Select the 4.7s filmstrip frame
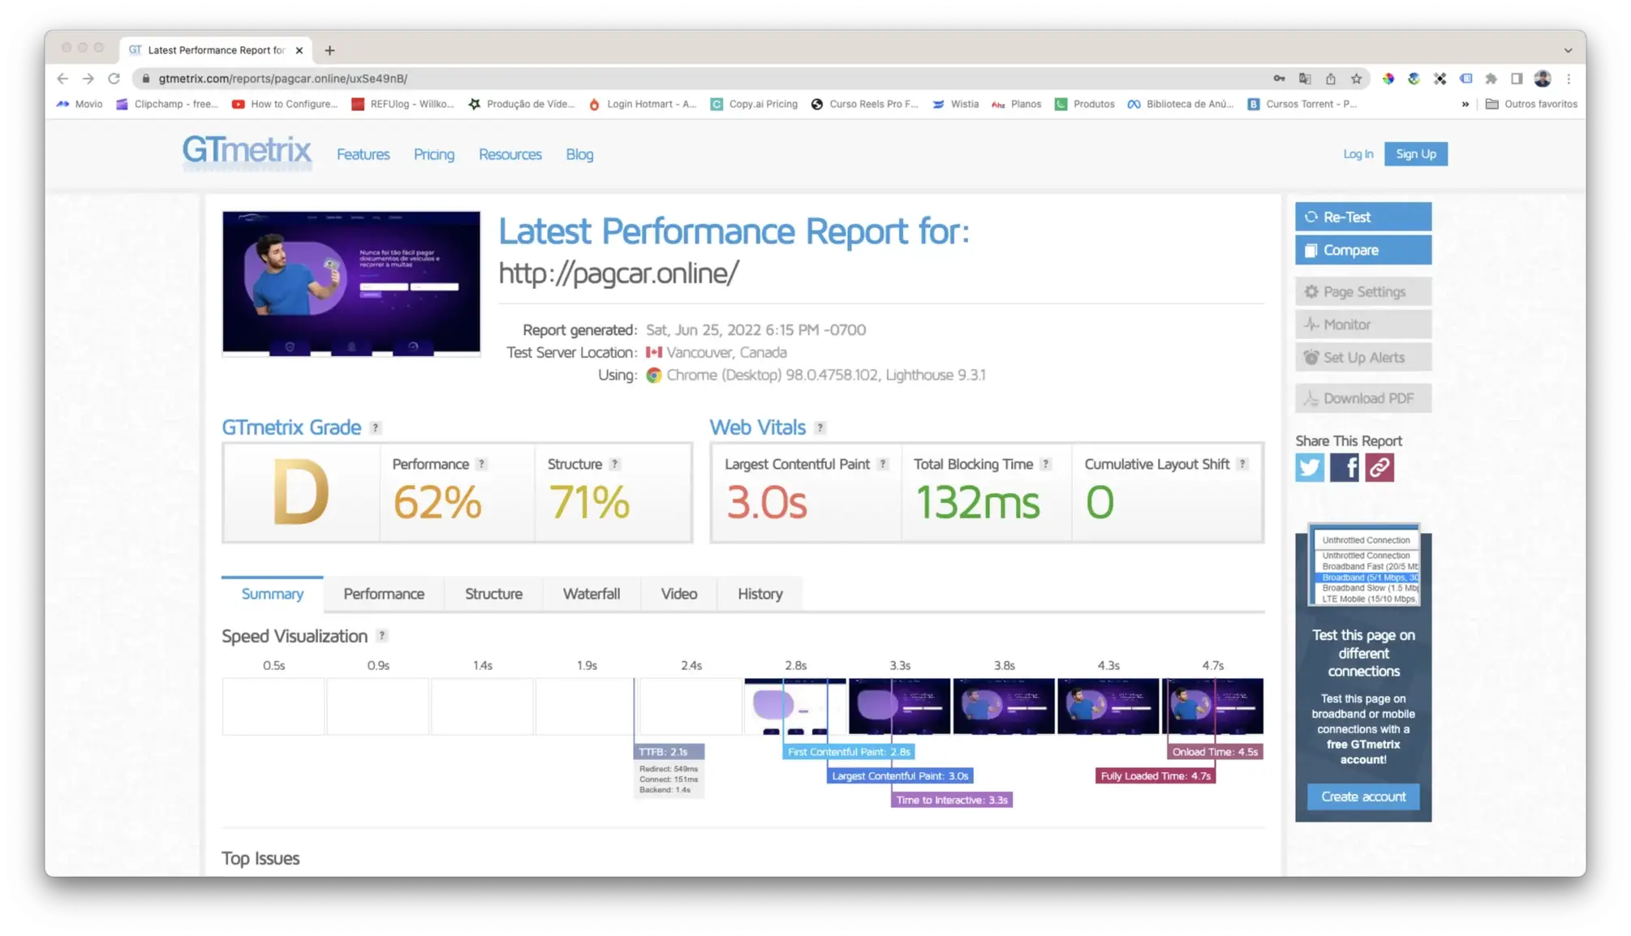The image size is (1631, 936). tap(1212, 706)
